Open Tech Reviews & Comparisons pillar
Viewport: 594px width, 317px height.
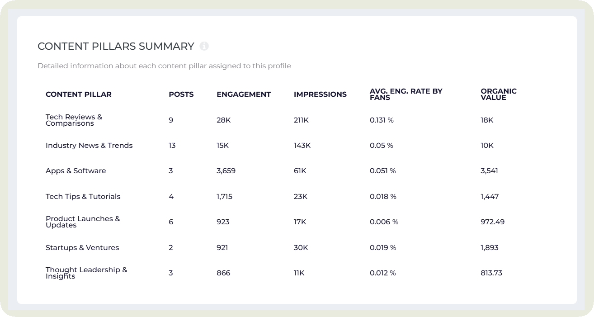pyautogui.click(x=74, y=120)
